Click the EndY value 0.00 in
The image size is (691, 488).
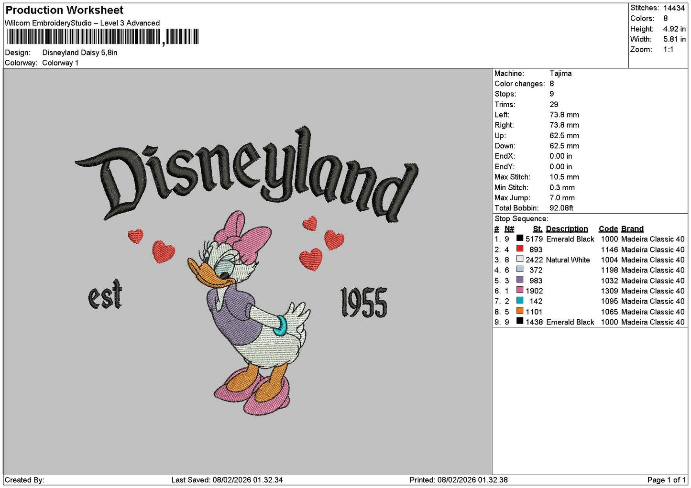(561, 167)
